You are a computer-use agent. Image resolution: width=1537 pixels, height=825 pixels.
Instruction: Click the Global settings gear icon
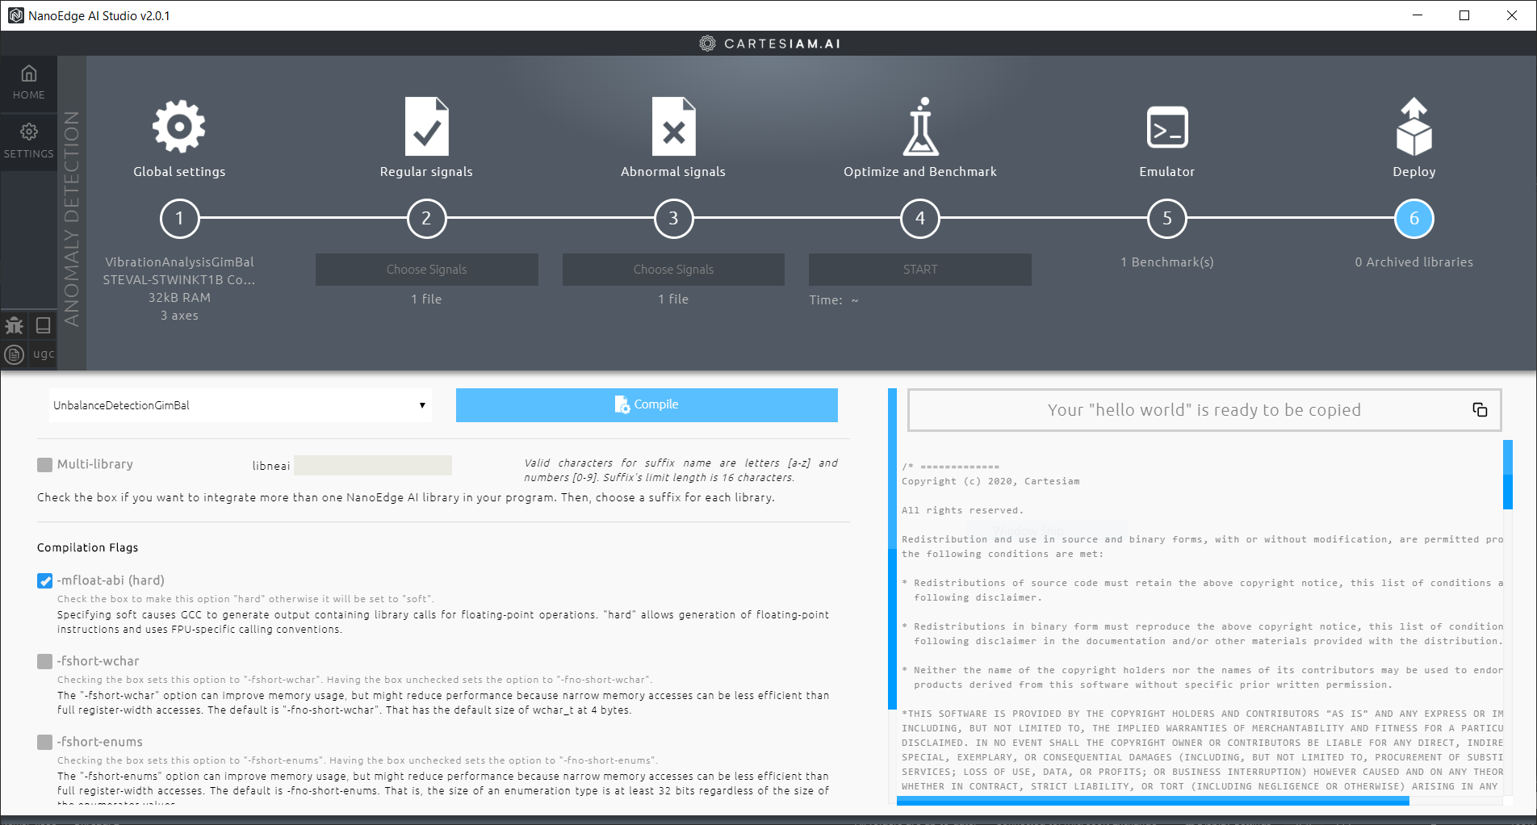coord(179,127)
